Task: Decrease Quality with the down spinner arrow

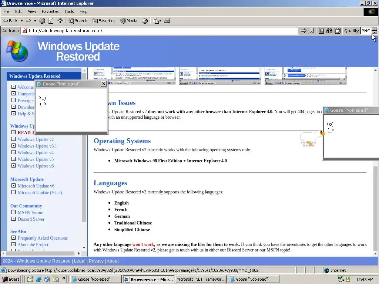Action: (375, 33)
